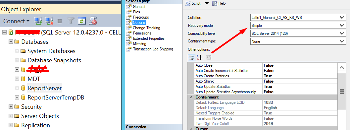This screenshot has height=130, width=350.
Task: Open the Connect menu button
Action: [16, 21]
